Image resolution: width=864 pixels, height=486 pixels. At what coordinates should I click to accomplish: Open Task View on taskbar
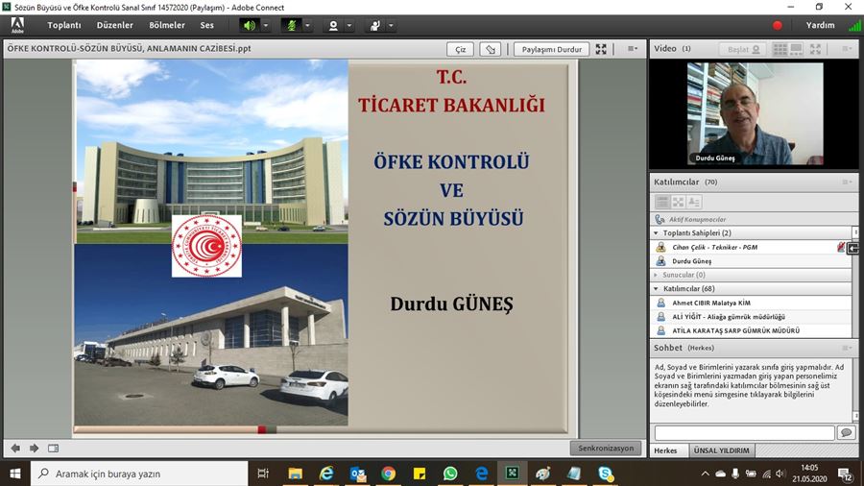click(263, 474)
